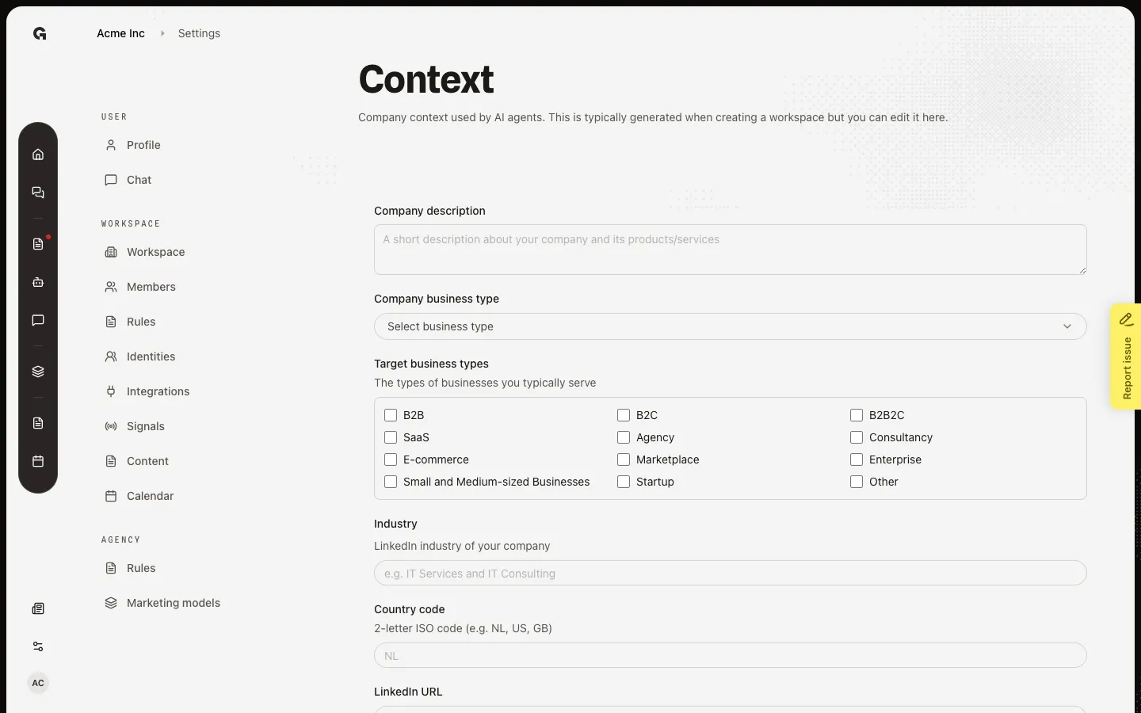Click the AC user avatar

tap(38, 683)
